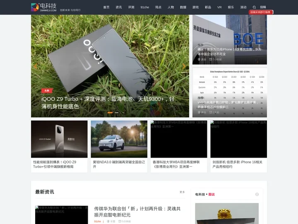Open 数据 navigation item
Screen dimensions: 298x224
tap(183, 7)
